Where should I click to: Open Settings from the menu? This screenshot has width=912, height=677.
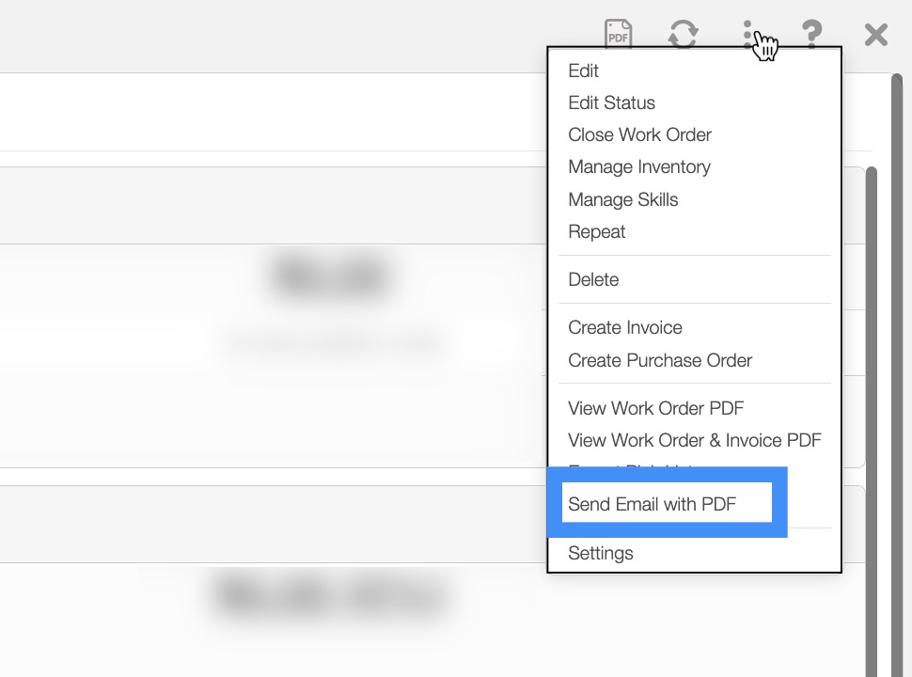pos(600,553)
